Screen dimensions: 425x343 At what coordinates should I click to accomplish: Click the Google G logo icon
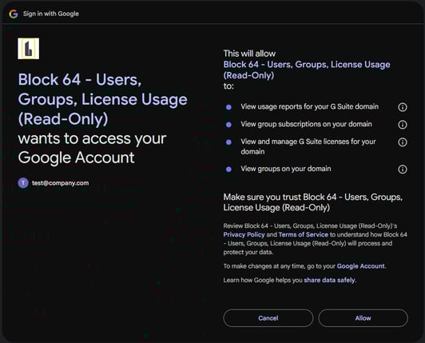click(x=14, y=14)
